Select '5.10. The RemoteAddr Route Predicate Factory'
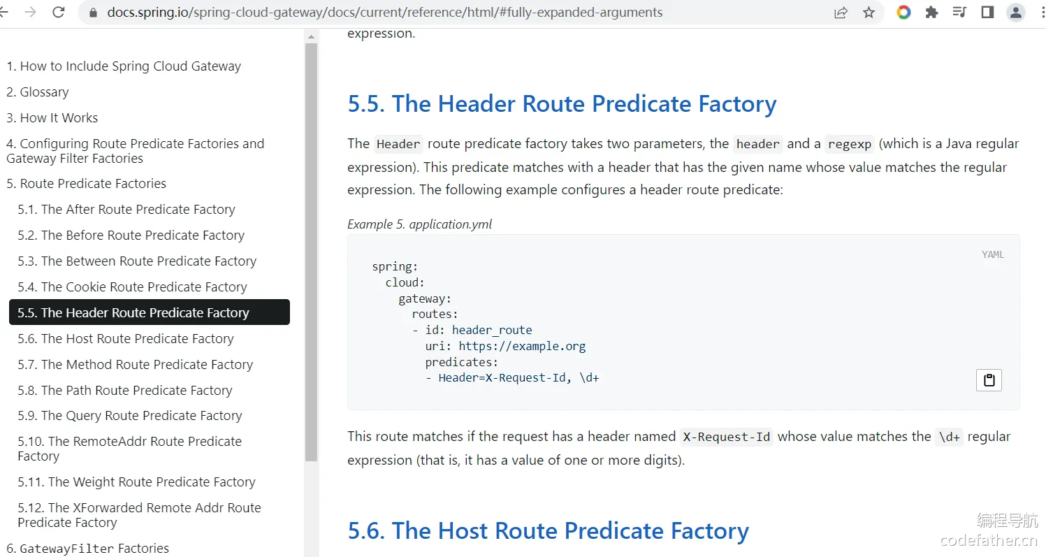The image size is (1046, 557). tap(130, 449)
